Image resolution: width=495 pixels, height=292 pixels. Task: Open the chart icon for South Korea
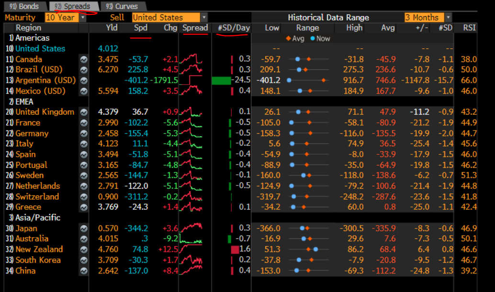pyautogui.click(x=84, y=260)
